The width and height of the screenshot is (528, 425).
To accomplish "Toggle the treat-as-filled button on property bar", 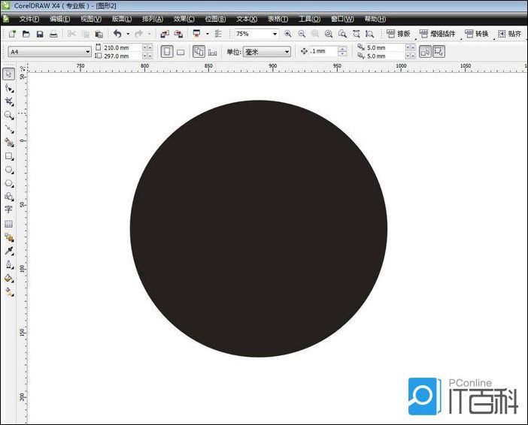I will tap(426, 52).
